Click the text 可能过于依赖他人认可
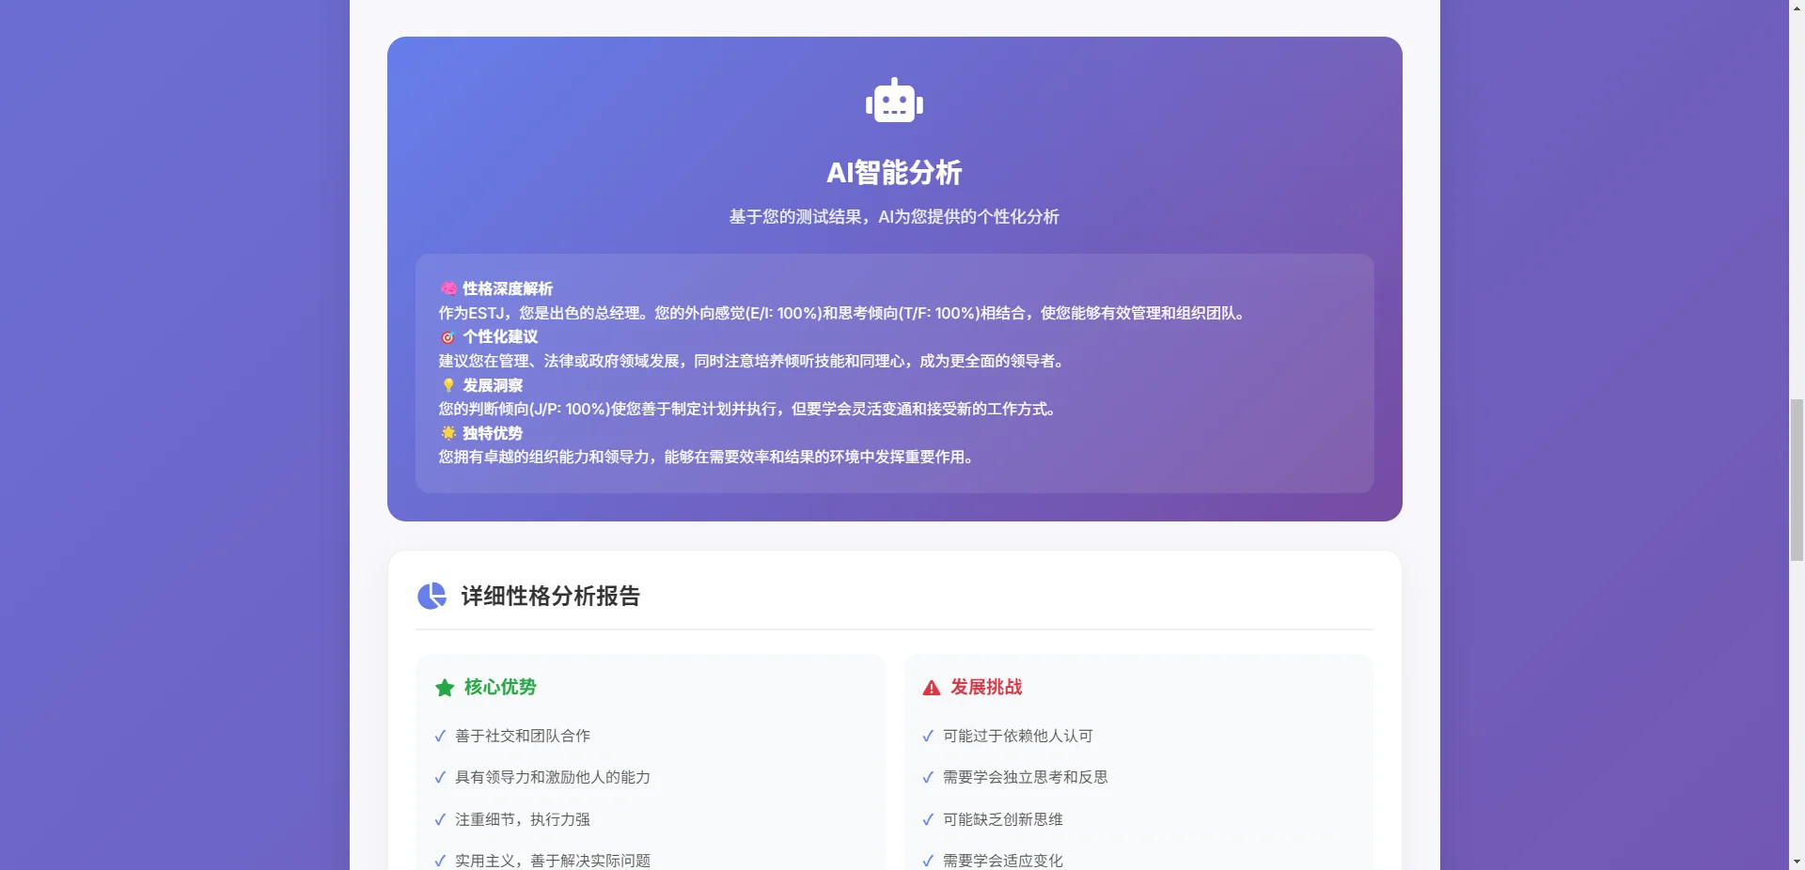Screen dimensions: 1805x870 point(1018,736)
